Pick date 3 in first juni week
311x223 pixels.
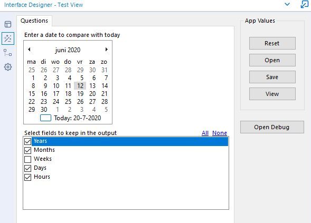(x=58, y=78)
